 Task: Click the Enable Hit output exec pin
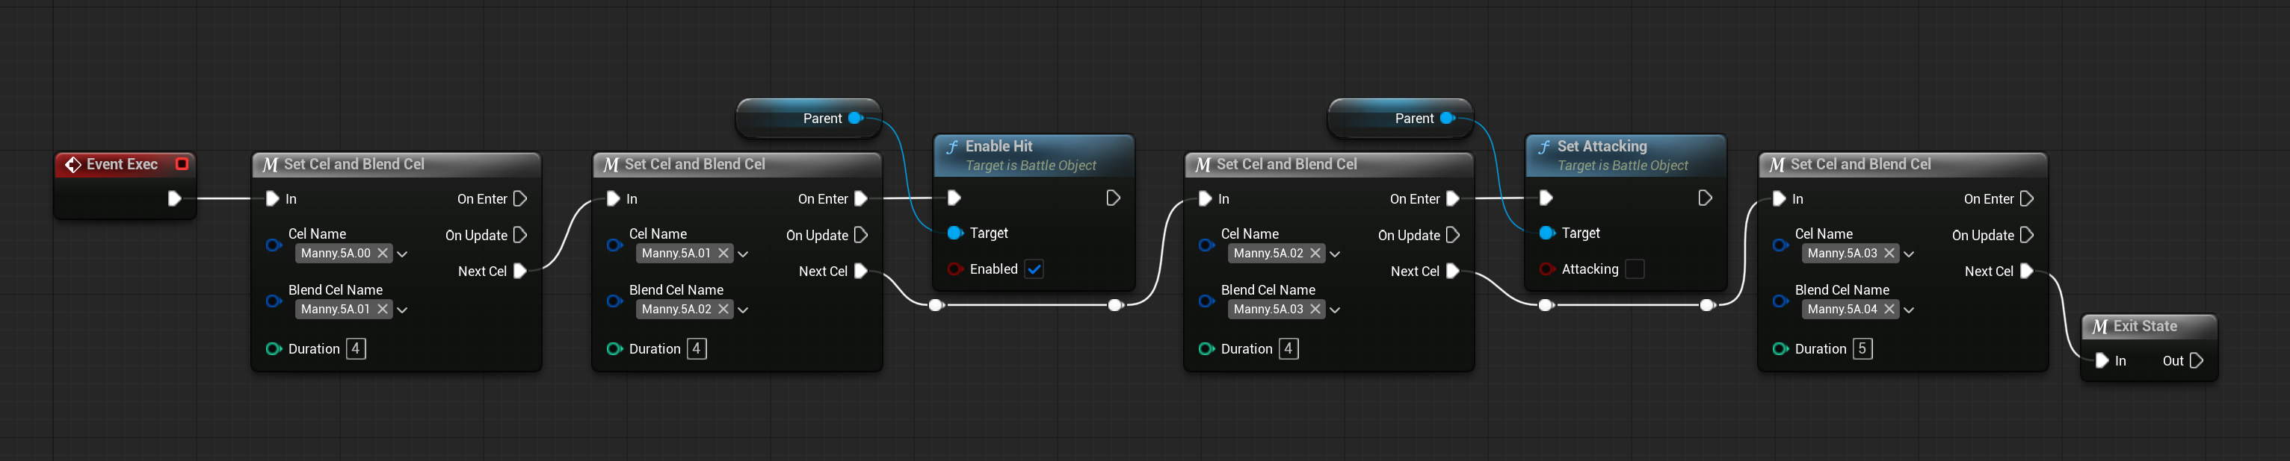pos(1113,197)
